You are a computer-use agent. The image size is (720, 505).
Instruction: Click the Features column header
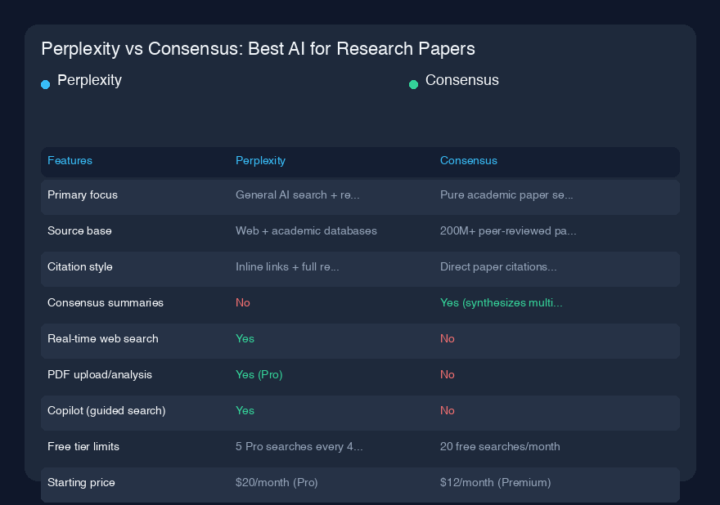70,160
